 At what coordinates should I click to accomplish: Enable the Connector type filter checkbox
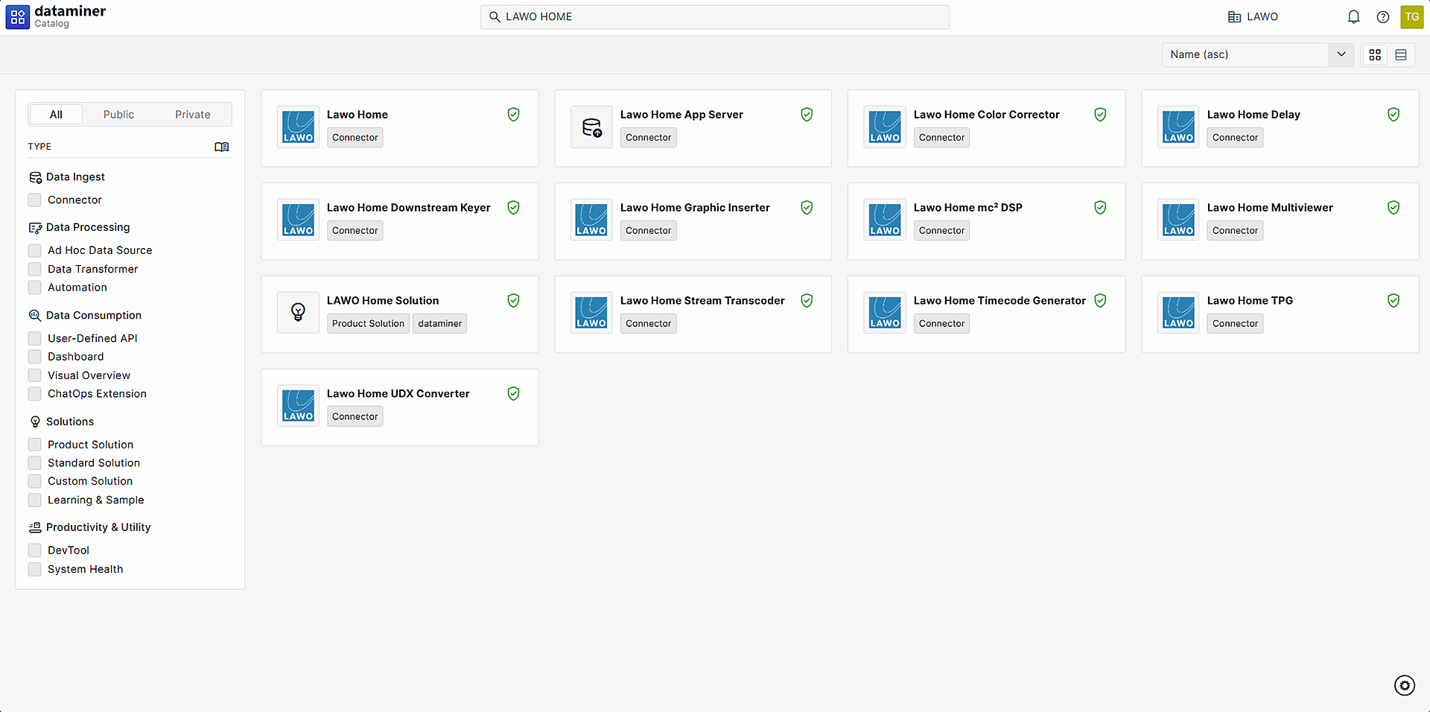pyautogui.click(x=35, y=200)
